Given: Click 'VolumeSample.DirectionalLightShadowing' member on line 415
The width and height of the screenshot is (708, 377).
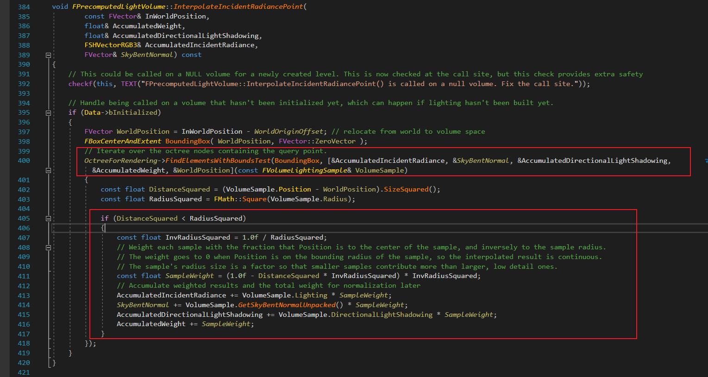Looking at the screenshot, I should (356, 315).
